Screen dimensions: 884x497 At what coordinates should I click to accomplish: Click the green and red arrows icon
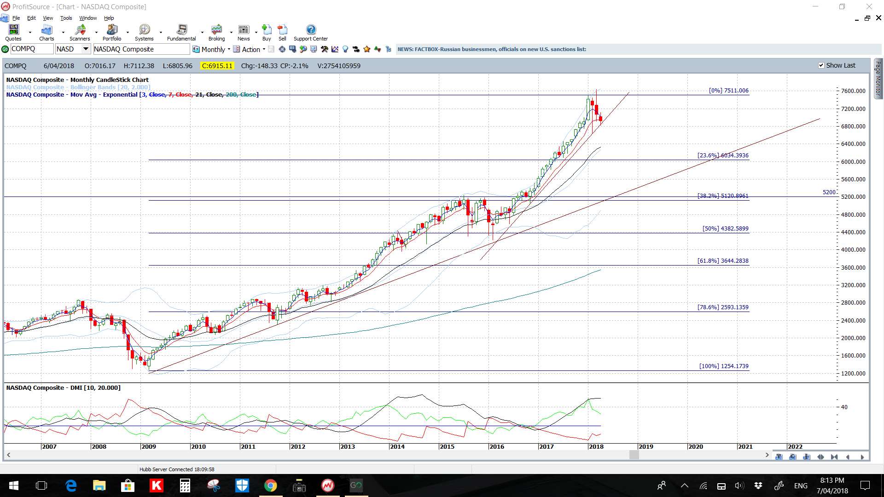tap(378, 49)
